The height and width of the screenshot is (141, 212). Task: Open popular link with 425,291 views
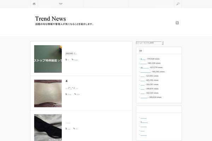(142, 80)
